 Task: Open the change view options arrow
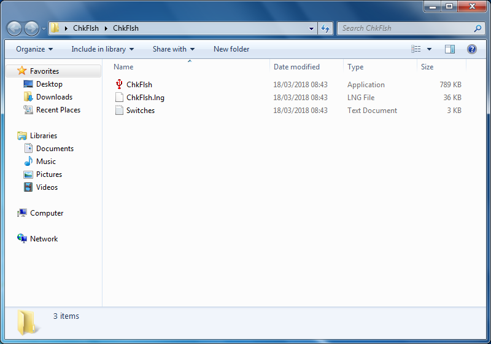point(429,49)
